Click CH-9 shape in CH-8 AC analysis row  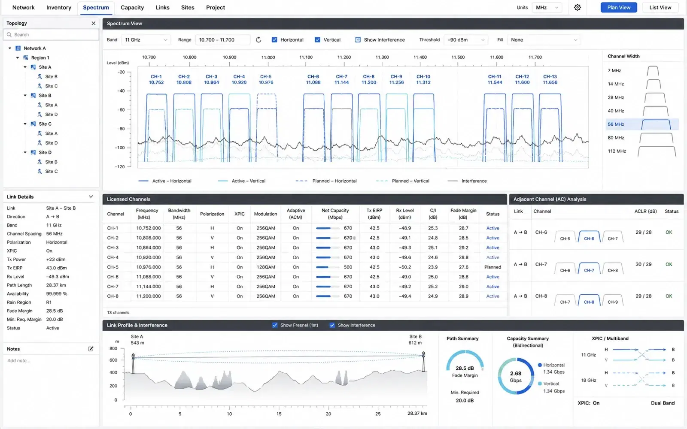(613, 300)
